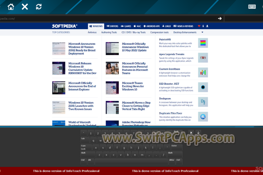Open thumbnail for Personal Features in Teams article
Image resolution: width=263 pixels, height=175 pixels.
pos(112,68)
